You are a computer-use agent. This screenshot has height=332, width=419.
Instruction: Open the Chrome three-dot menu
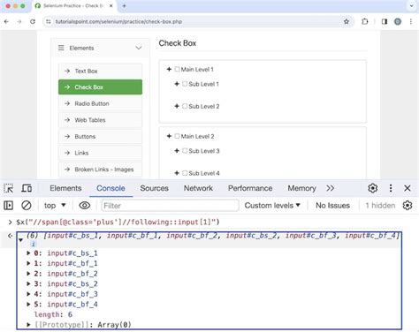(x=411, y=21)
